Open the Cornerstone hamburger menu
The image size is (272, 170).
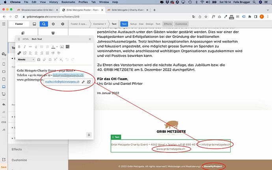pyautogui.click(x=4, y=24)
